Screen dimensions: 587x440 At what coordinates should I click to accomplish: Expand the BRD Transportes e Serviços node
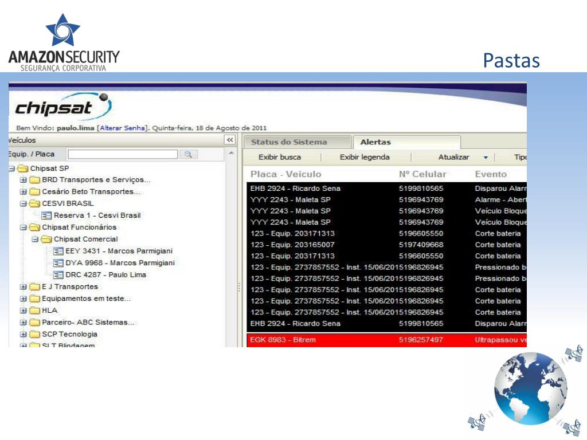point(23,180)
